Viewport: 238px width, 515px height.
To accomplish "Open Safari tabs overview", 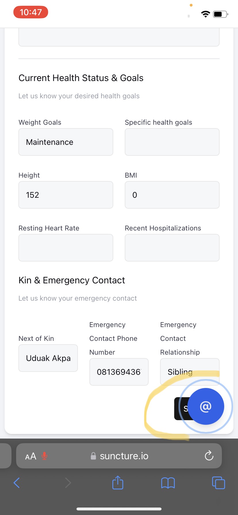I will [x=218, y=483].
